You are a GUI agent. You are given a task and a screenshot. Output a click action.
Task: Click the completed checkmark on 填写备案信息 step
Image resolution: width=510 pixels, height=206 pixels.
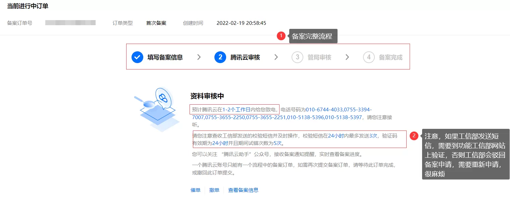click(137, 57)
